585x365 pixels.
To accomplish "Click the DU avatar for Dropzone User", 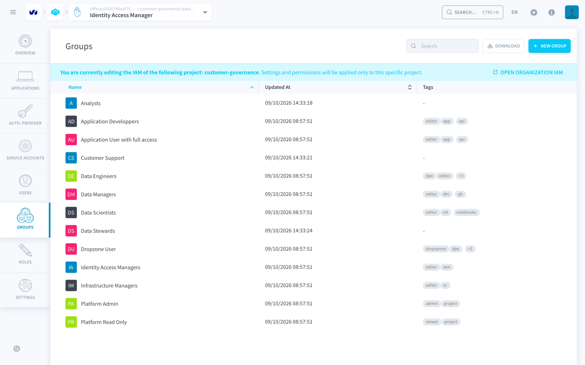I will point(71,249).
